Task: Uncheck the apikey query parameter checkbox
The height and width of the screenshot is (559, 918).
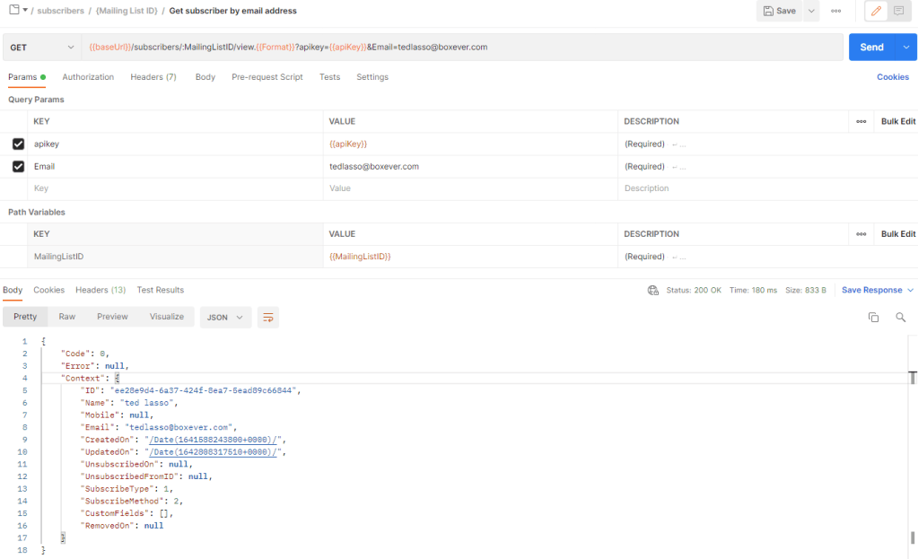Action: tap(18, 144)
